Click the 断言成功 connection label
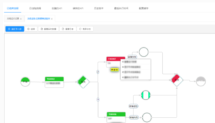Viewport: 215px width, 123px height. [x=133, y=106]
